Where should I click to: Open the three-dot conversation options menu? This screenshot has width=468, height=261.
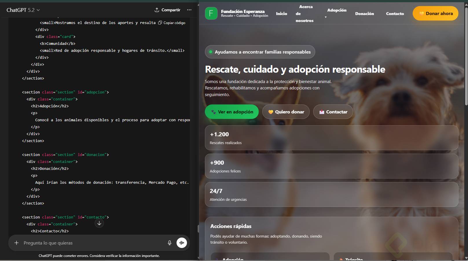[189, 10]
